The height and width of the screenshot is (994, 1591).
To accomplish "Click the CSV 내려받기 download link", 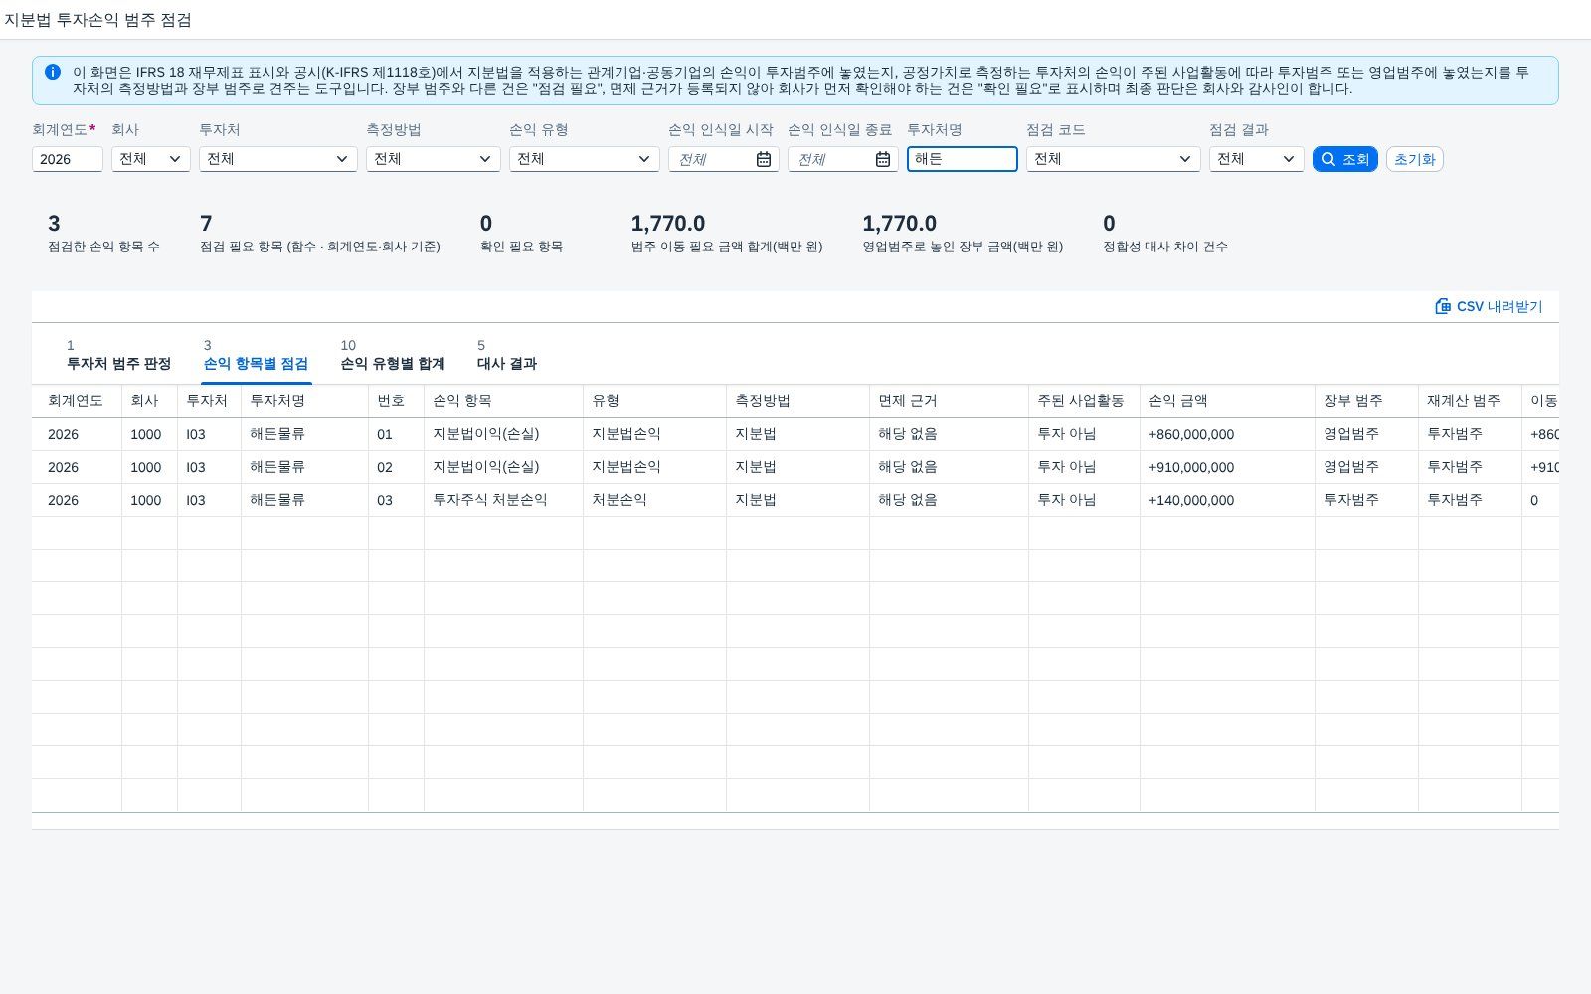I will (x=1489, y=306).
